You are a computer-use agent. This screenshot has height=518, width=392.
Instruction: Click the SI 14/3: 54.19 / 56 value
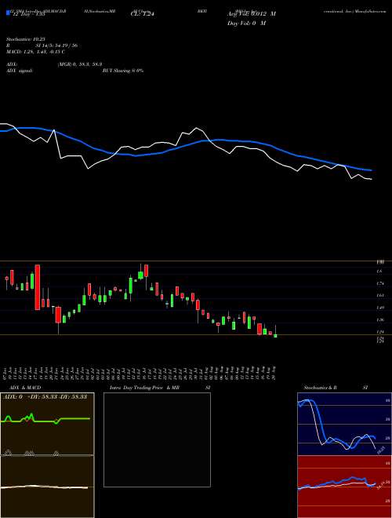(56, 46)
